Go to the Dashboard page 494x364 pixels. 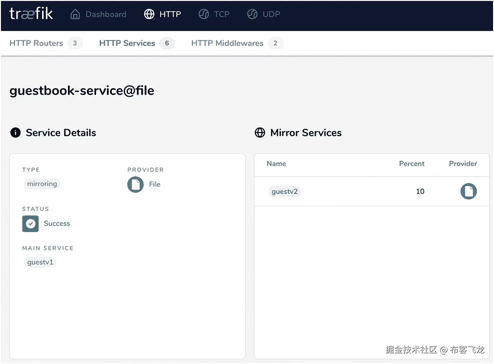pos(106,14)
